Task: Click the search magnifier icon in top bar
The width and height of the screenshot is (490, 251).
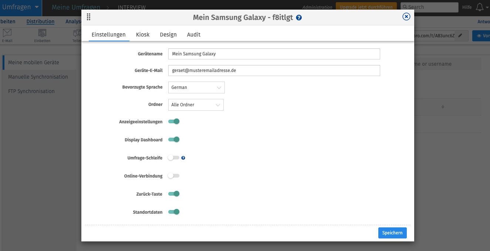Action: [x=405, y=7]
